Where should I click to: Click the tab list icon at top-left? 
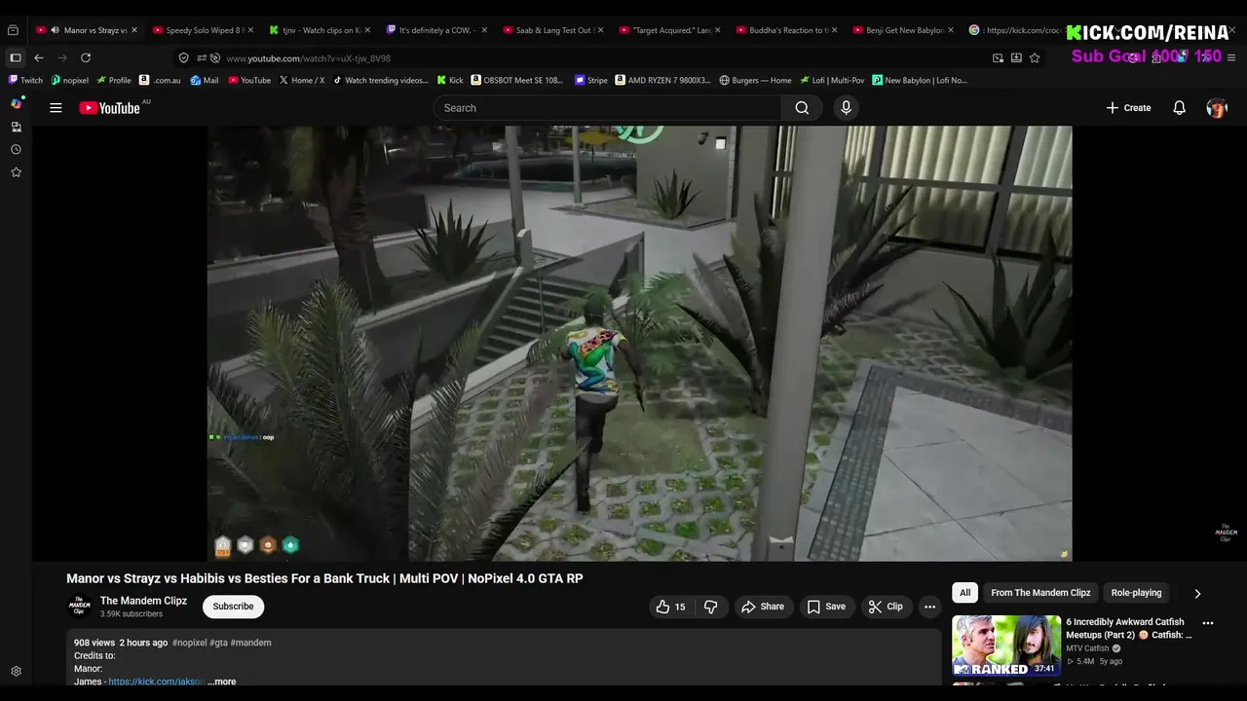[13, 30]
